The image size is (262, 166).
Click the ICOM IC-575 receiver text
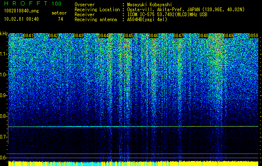(x=167, y=15)
